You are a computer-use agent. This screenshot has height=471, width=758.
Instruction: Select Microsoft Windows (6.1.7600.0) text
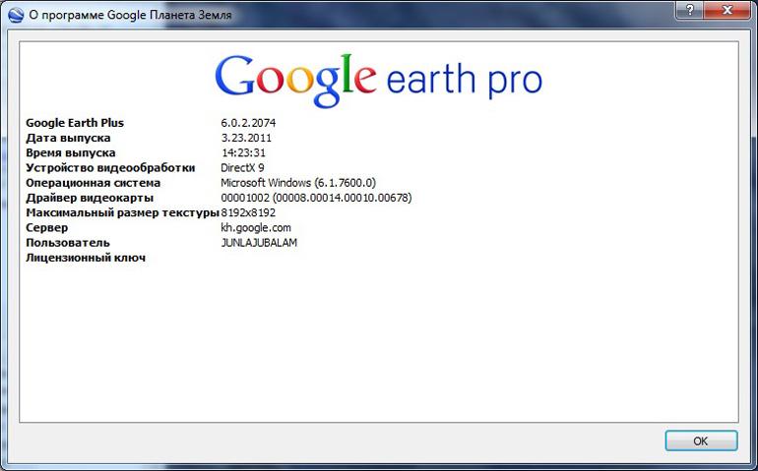[x=298, y=183]
